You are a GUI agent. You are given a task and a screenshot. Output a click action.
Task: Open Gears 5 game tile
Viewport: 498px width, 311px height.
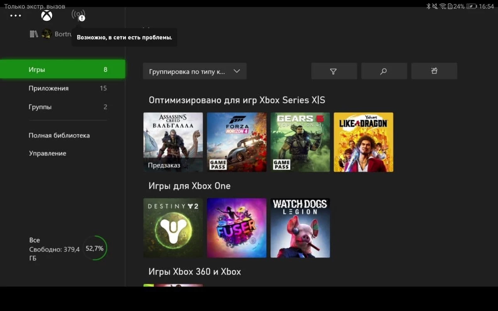pos(300,142)
